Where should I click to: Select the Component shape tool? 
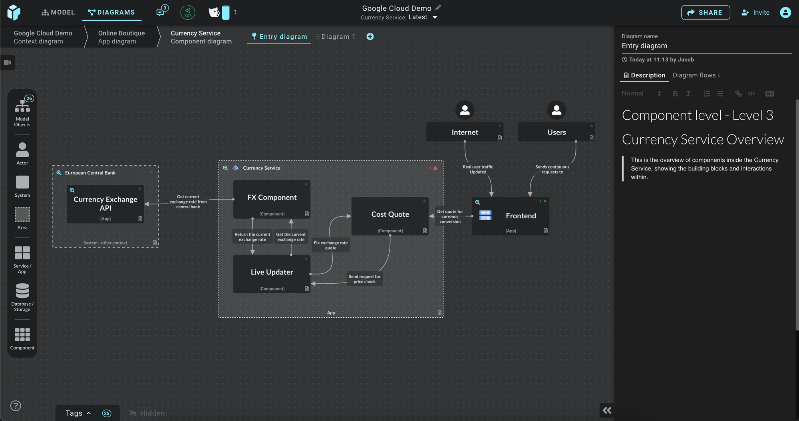[x=22, y=339]
